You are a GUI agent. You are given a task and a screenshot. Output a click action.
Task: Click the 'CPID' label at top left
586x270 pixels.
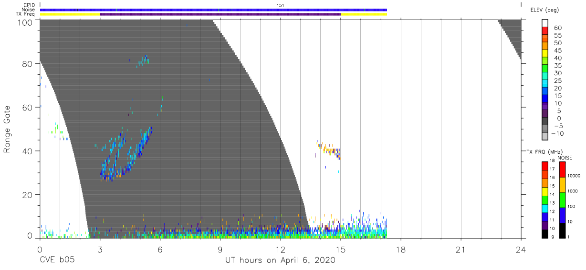click(x=28, y=5)
